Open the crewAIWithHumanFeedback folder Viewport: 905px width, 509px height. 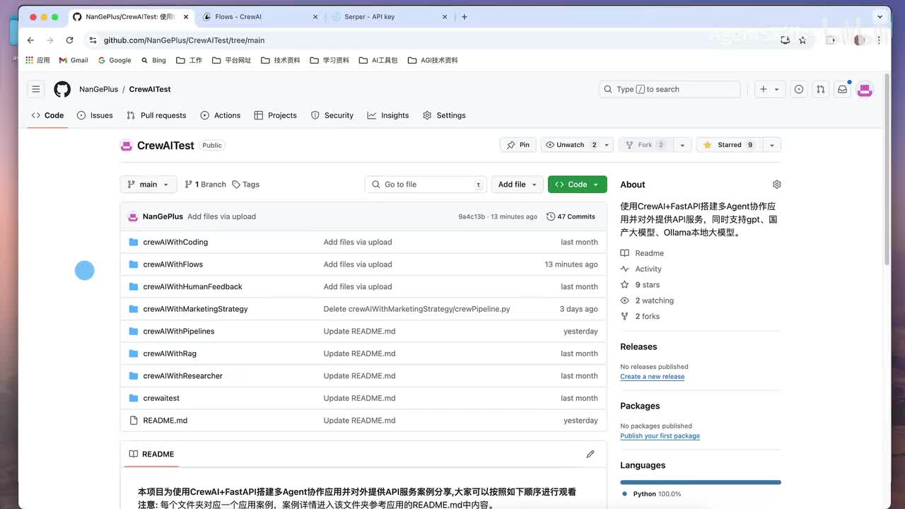pyautogui.click(x=192, y=286)
